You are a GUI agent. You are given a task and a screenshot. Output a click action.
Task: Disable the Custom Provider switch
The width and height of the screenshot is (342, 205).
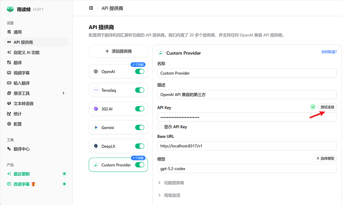(x=140, y=165)
